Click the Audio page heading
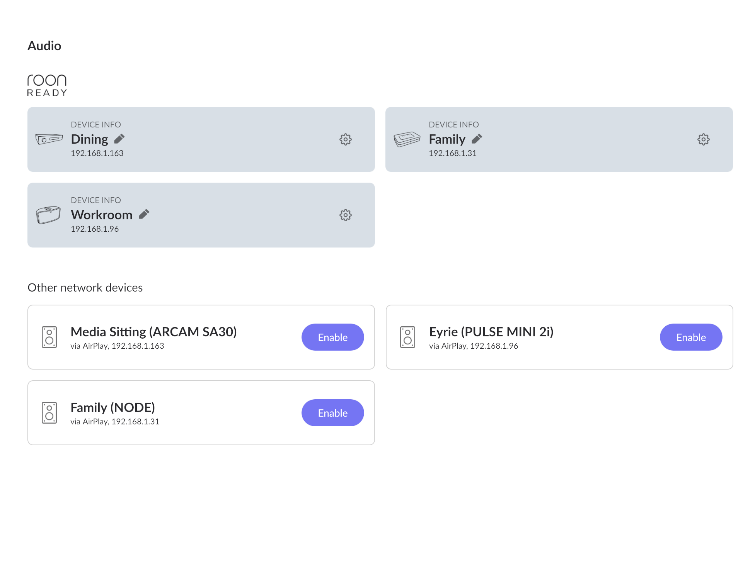Viewport: 743px width, 585px height. click(44, 46)
